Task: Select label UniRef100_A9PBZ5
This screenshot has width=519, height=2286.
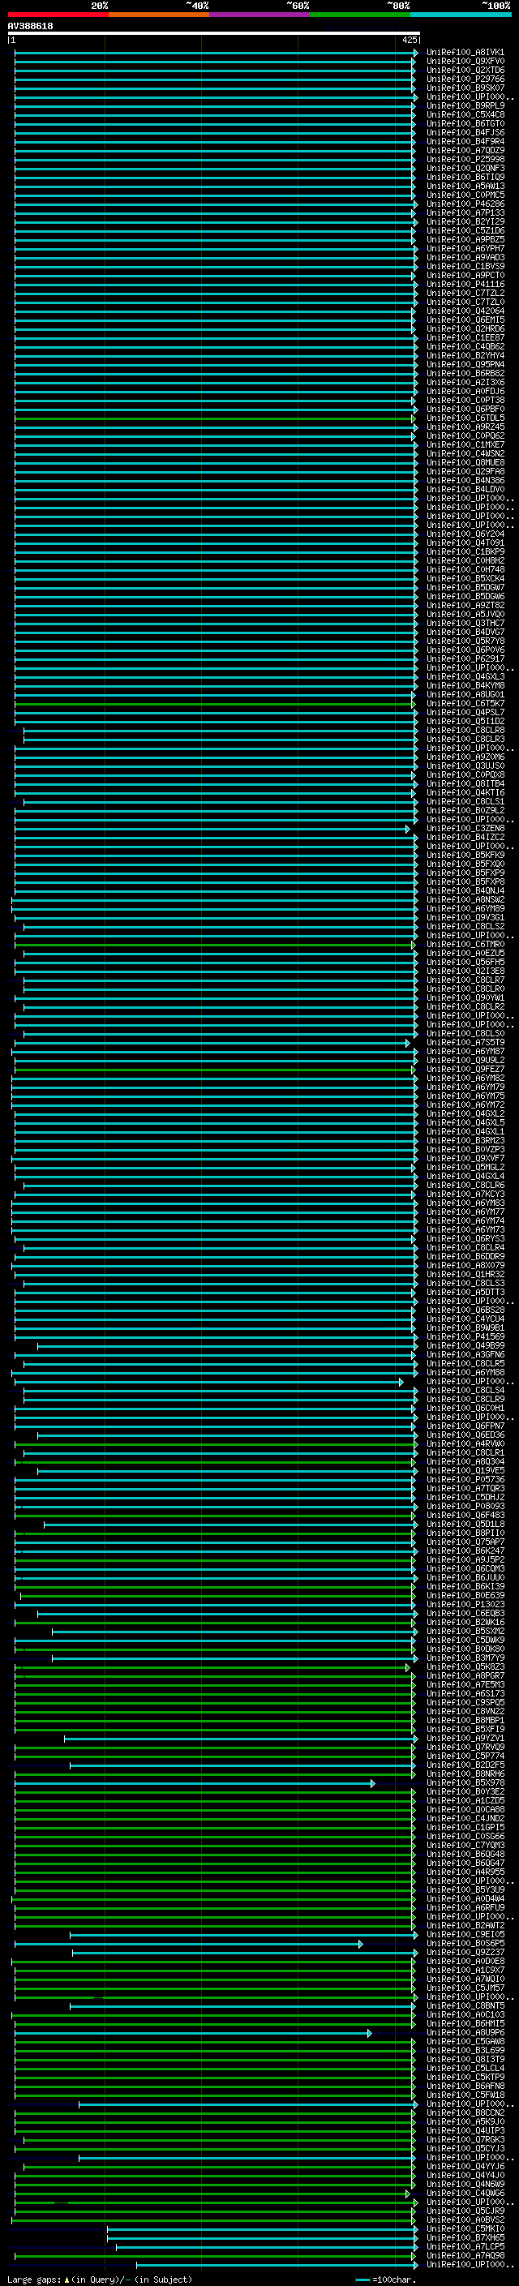Action: [465, 239]
